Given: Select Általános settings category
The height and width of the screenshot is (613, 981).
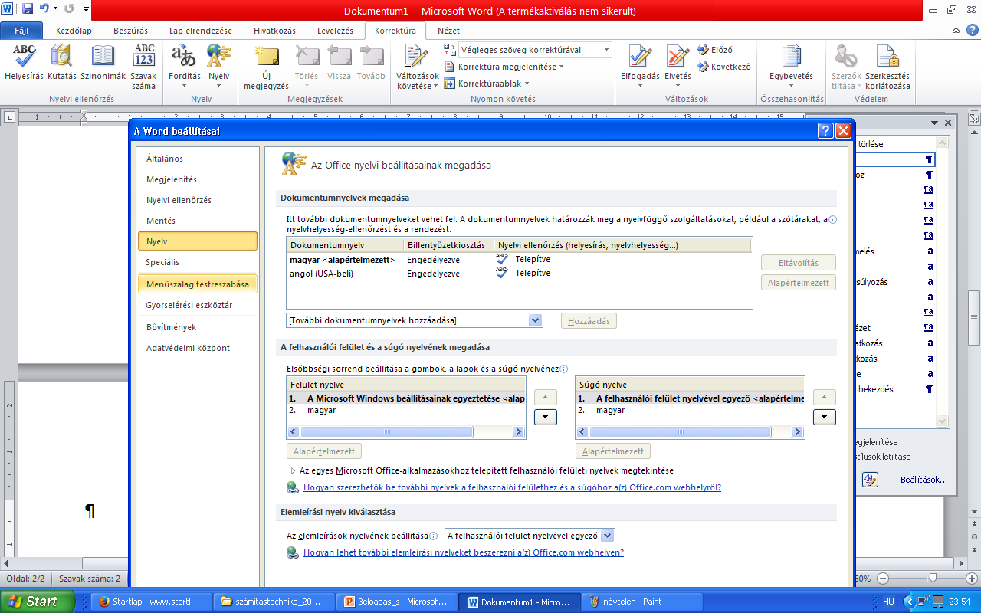Looking at the screenshot, I should 198,159.
